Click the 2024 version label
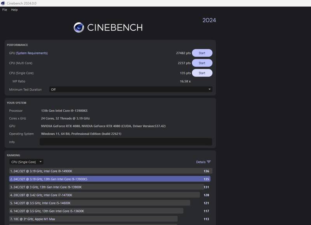Screen dimensions: 311x225 pyautogui.click(x=209, y=20)
